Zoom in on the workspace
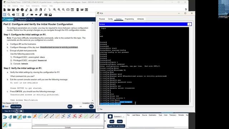 pos(55,10)
